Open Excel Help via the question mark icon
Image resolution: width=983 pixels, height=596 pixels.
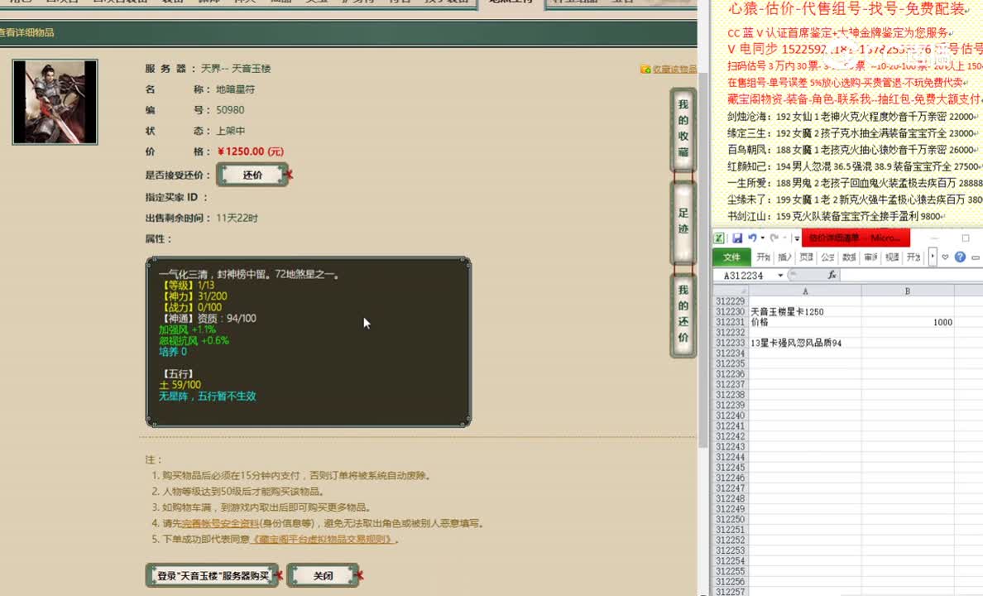[x=961, y=257]
